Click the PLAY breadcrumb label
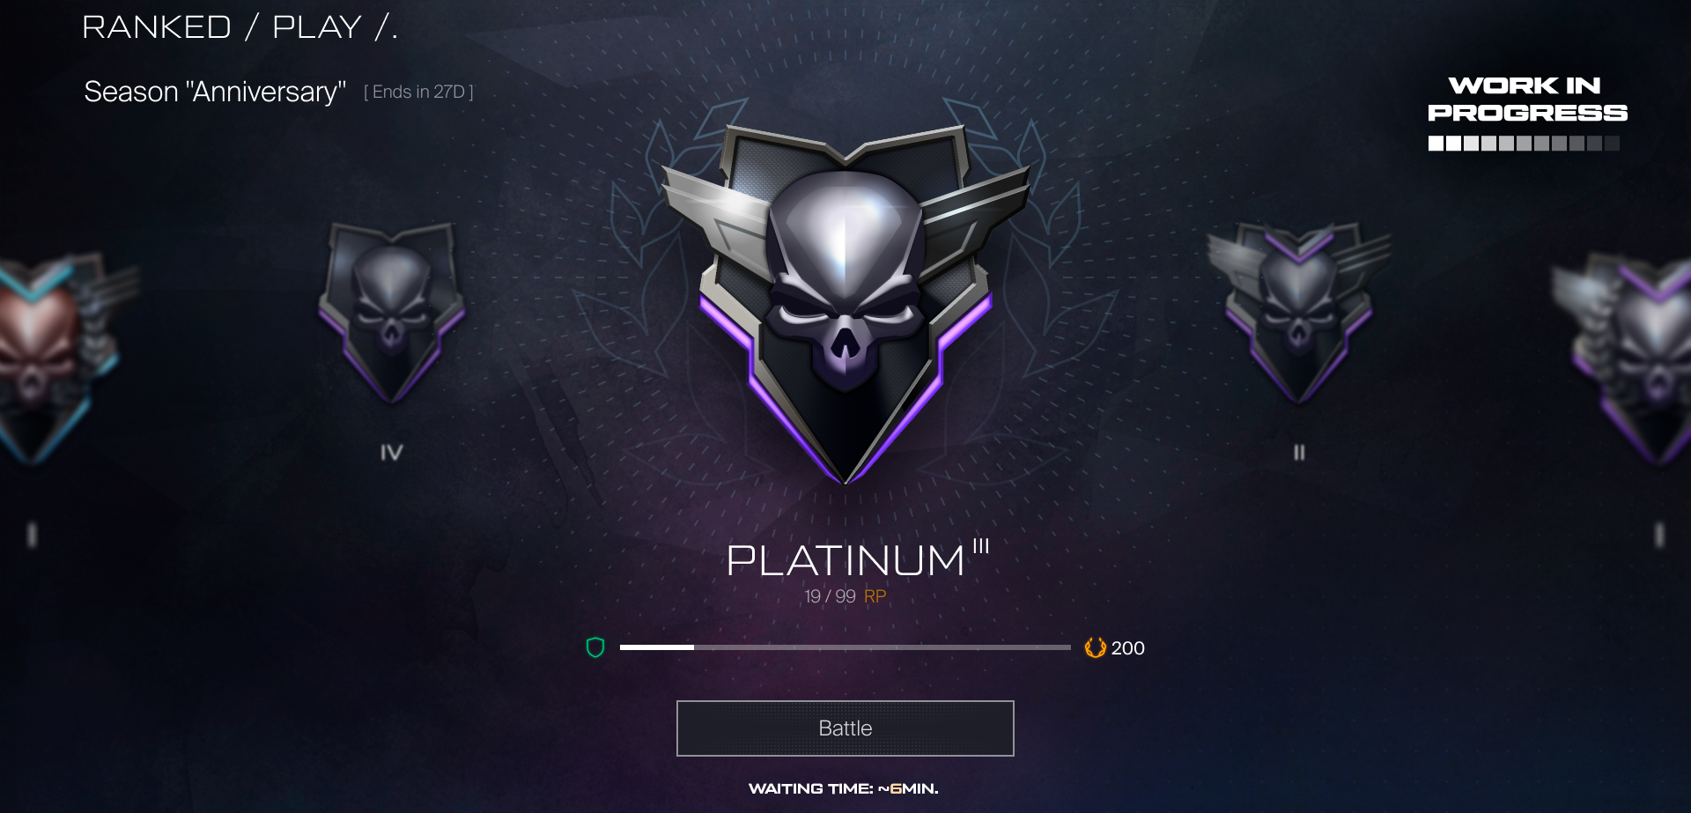1691x813 pixels. [x=317, y=27]
